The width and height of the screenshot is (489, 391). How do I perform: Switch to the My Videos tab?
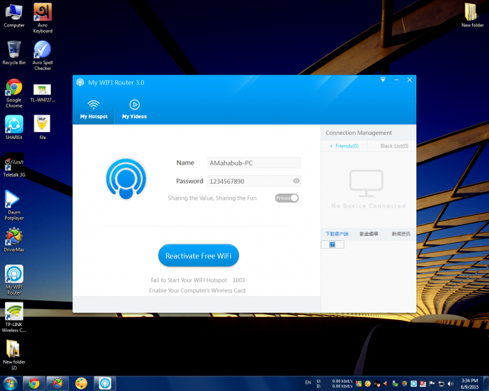point(134,109)
